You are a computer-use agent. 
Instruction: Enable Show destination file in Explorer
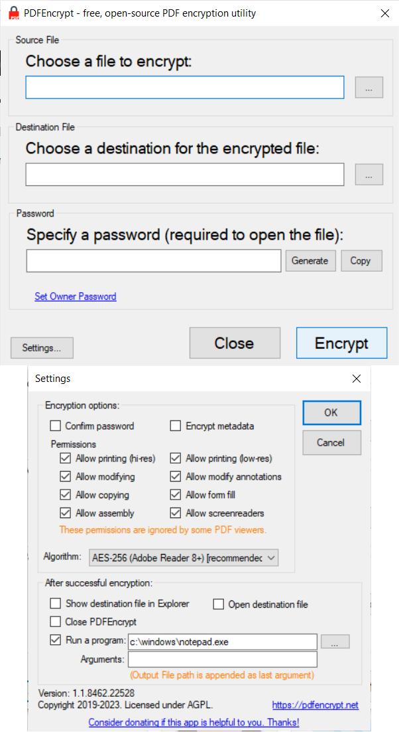click(56, 604)
